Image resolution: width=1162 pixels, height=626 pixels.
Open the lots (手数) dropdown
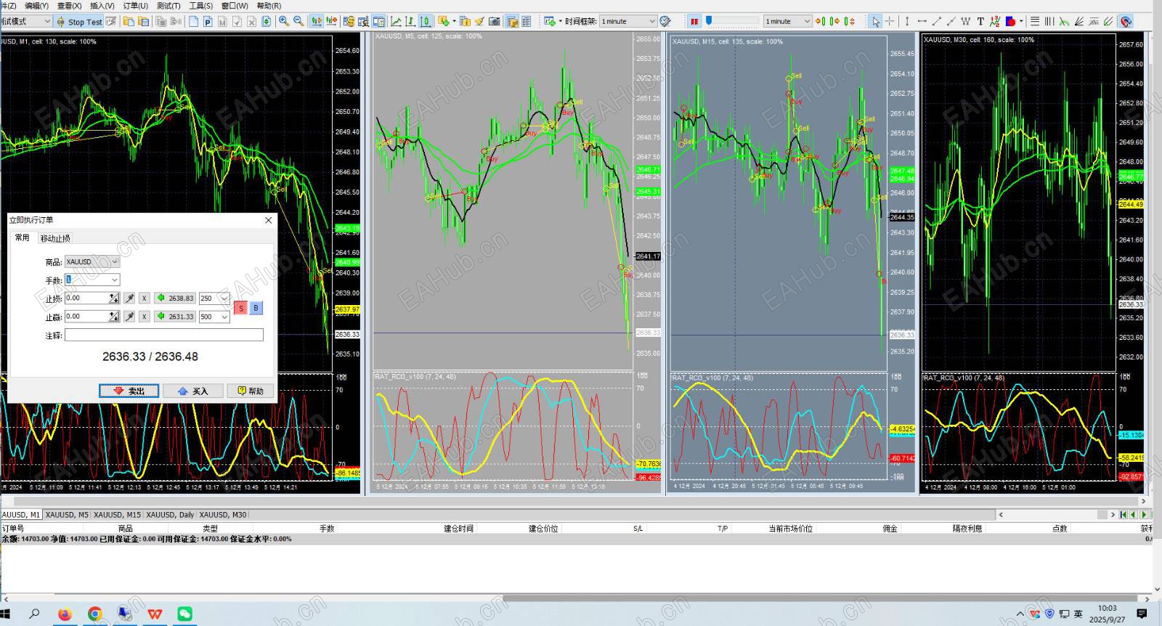tap(114, 280)
